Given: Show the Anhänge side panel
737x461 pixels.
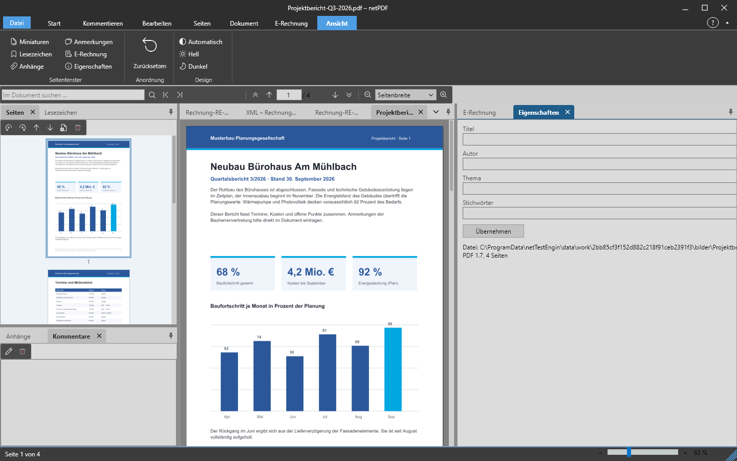Looking at the screenshot, I should (27, 66).
